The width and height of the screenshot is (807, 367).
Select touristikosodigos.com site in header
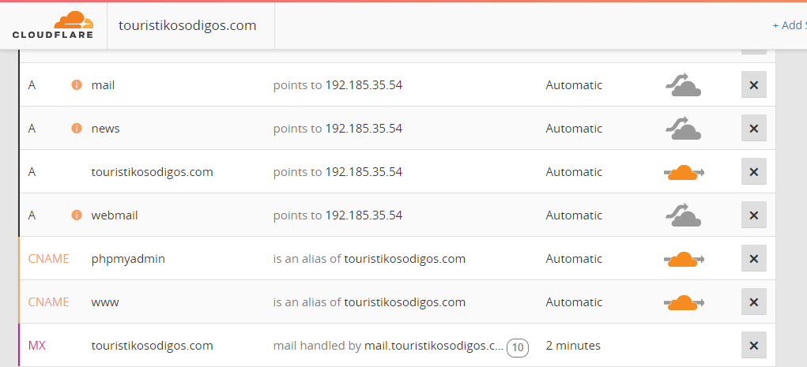click(x=187, y=25)
